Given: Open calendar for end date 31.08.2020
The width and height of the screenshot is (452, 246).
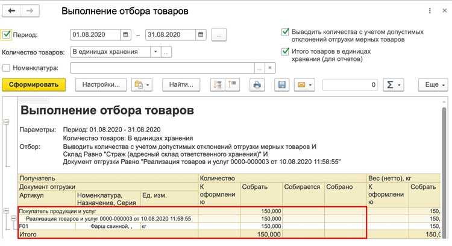Looking at the screenshot, I should click(x=201, y=34).
